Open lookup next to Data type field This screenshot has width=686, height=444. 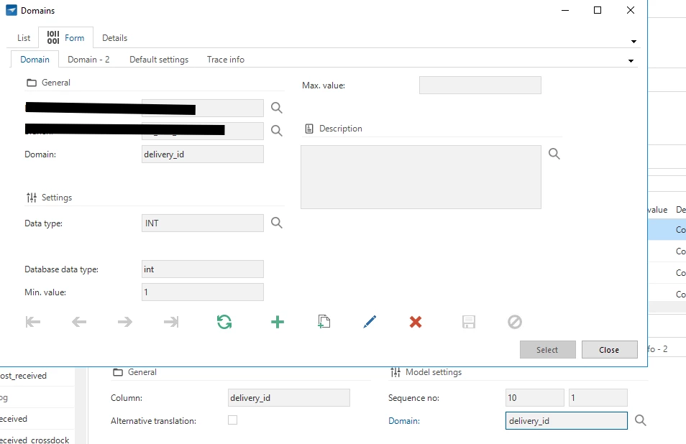coord(277,223)
